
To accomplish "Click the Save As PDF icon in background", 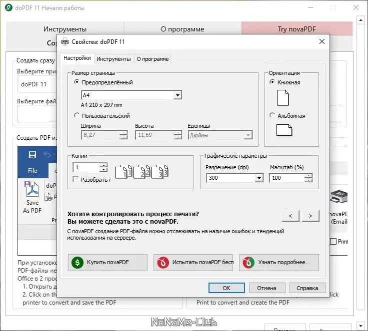I will point(31,189).
